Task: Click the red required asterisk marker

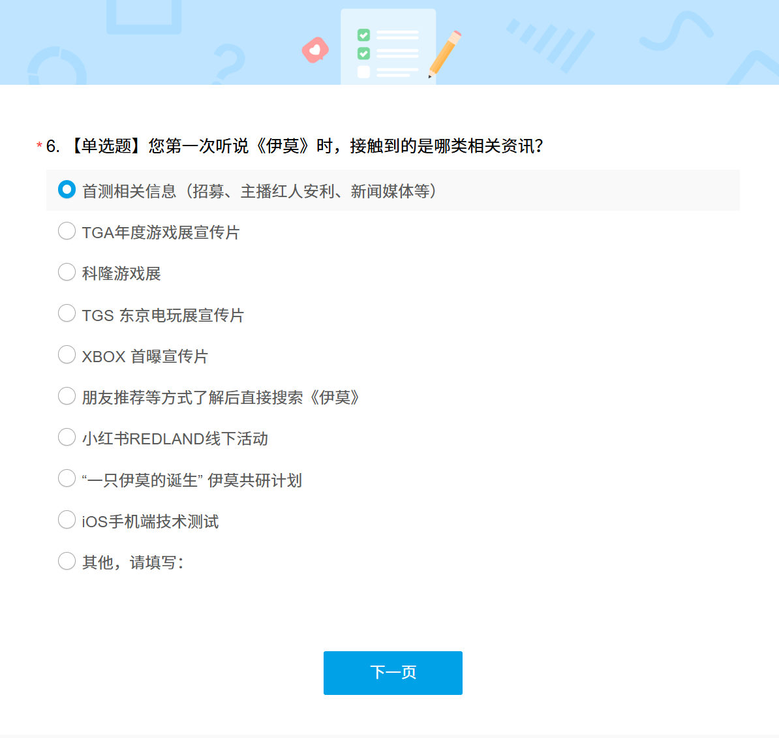Action: (39, 146)
